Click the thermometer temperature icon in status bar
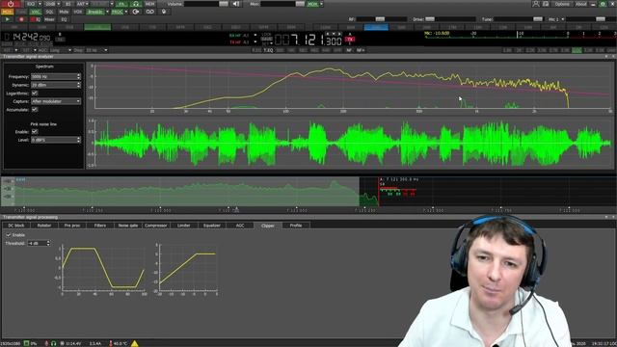 coord(111,343)
